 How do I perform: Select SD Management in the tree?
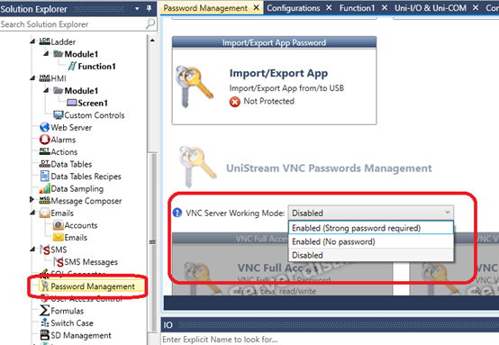[81, 335]
